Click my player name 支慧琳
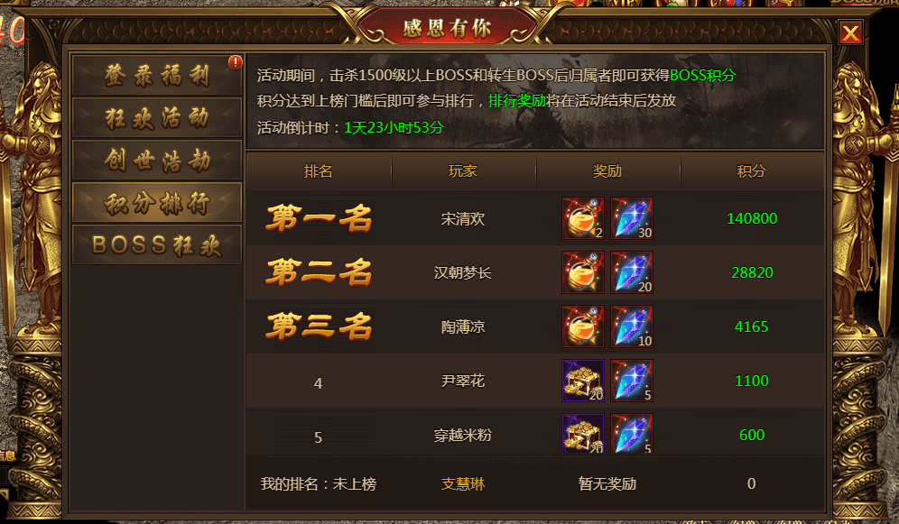The image size is (899, 524). [x=463, y=484]
